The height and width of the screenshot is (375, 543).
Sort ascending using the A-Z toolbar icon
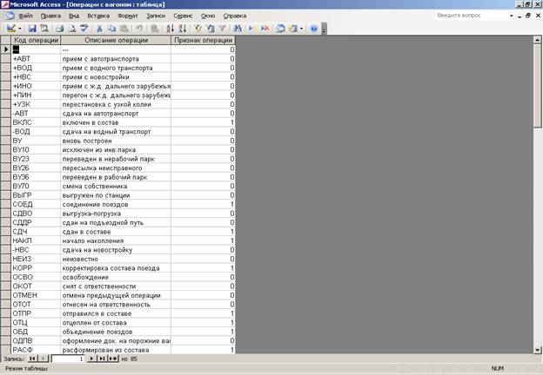(169, 29)
